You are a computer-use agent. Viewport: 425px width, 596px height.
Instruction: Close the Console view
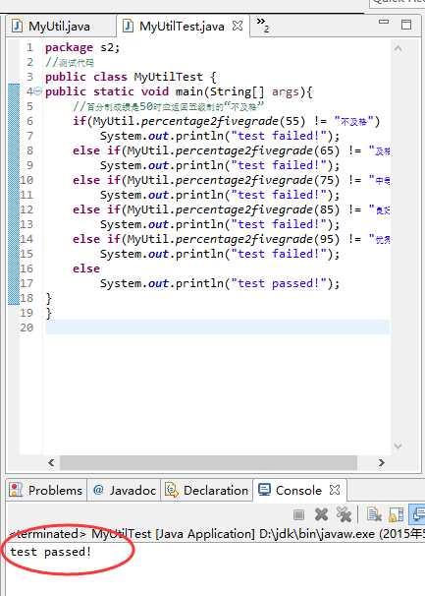[x=335, y=490]
